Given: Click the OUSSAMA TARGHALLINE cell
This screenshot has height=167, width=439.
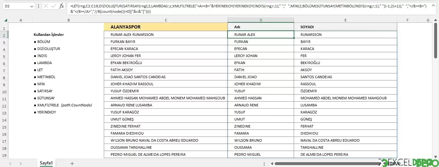Looking at the screenshot, I should (x=166, y=147).
